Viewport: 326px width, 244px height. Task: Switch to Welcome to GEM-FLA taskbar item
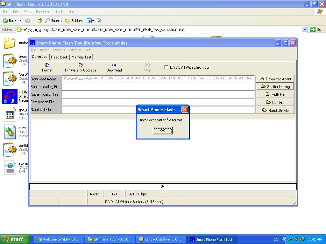[x=59, y=240]
